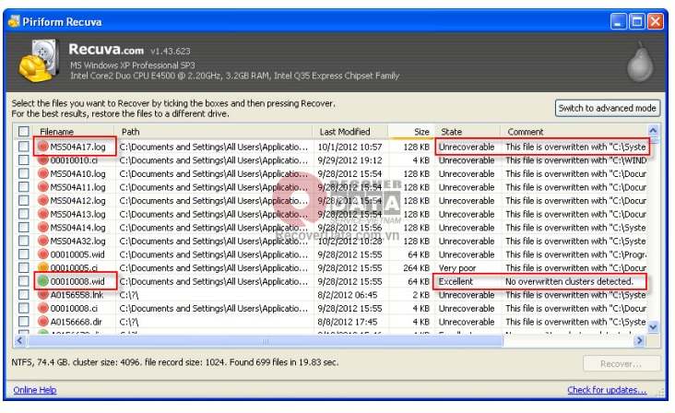Image resolution: width=675 pixels, height=413 pixels.
Task: Select the 8/8/2012 17:45 date cell
Action: point(347,322)
